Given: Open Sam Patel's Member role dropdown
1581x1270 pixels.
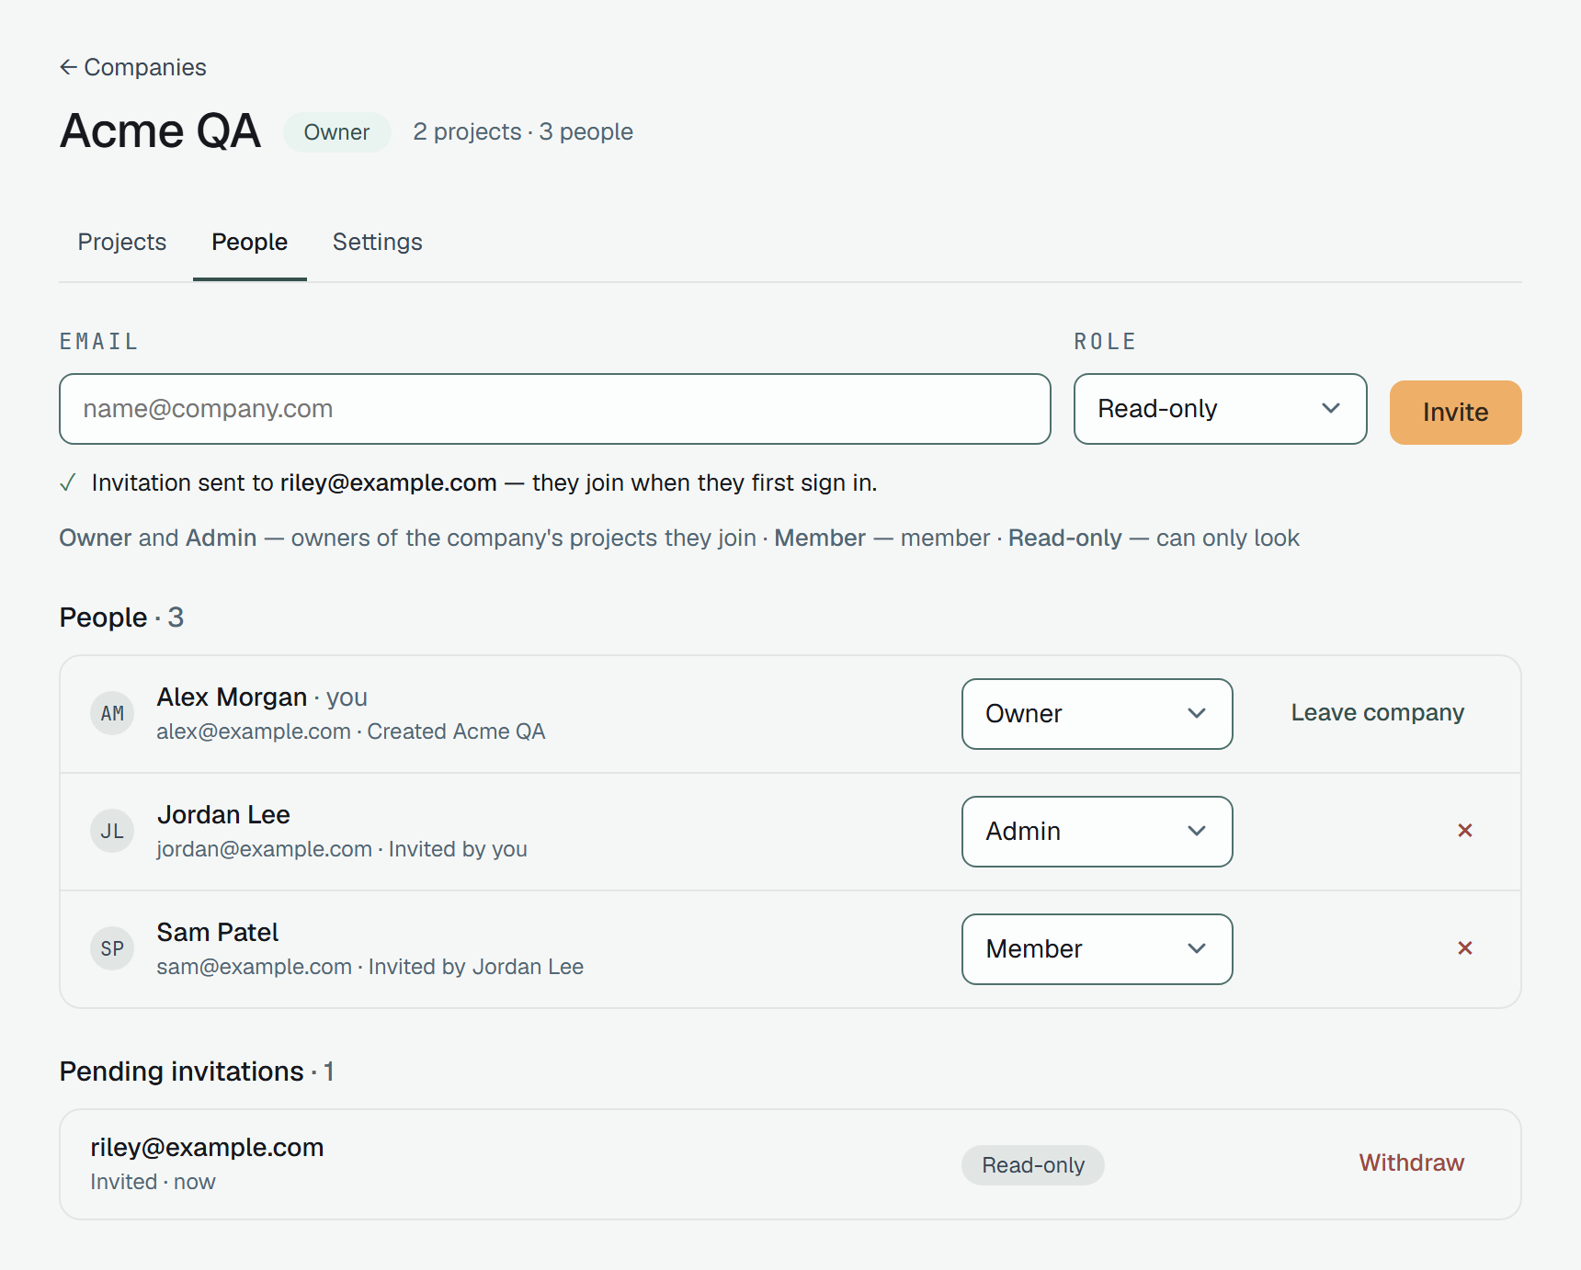Looking at the screenshot, I should [1098, 949].
